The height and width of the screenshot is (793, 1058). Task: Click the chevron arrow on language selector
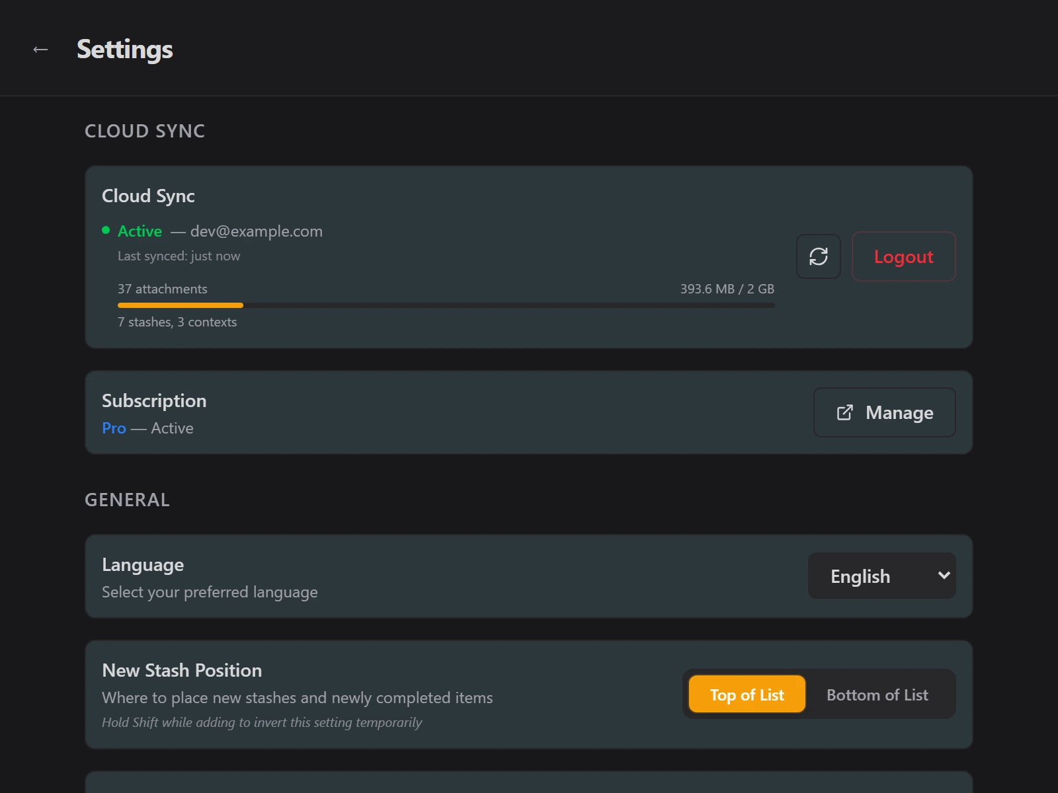(x=944, y=576)
